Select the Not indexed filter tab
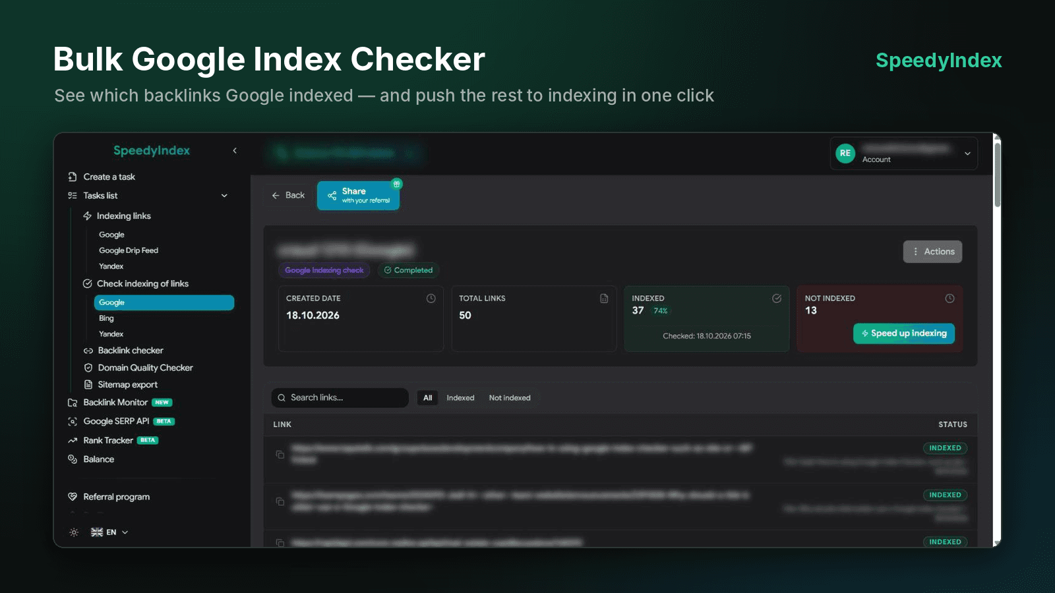The image size is (1055, 593). tap(510, 398)
